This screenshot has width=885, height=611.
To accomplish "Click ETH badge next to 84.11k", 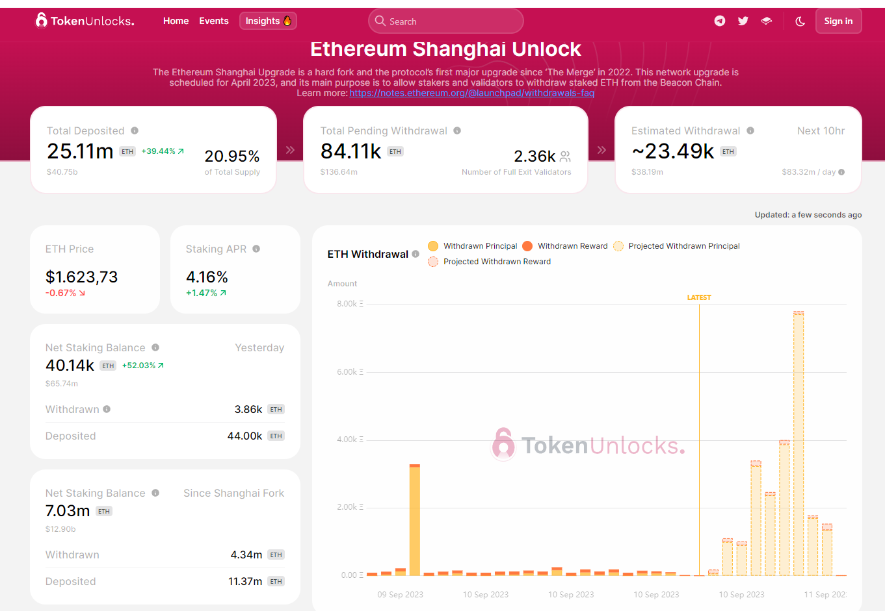I will coord(395,151).
